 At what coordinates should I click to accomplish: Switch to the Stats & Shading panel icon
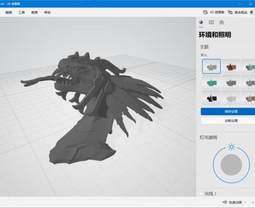pos(212,22)
